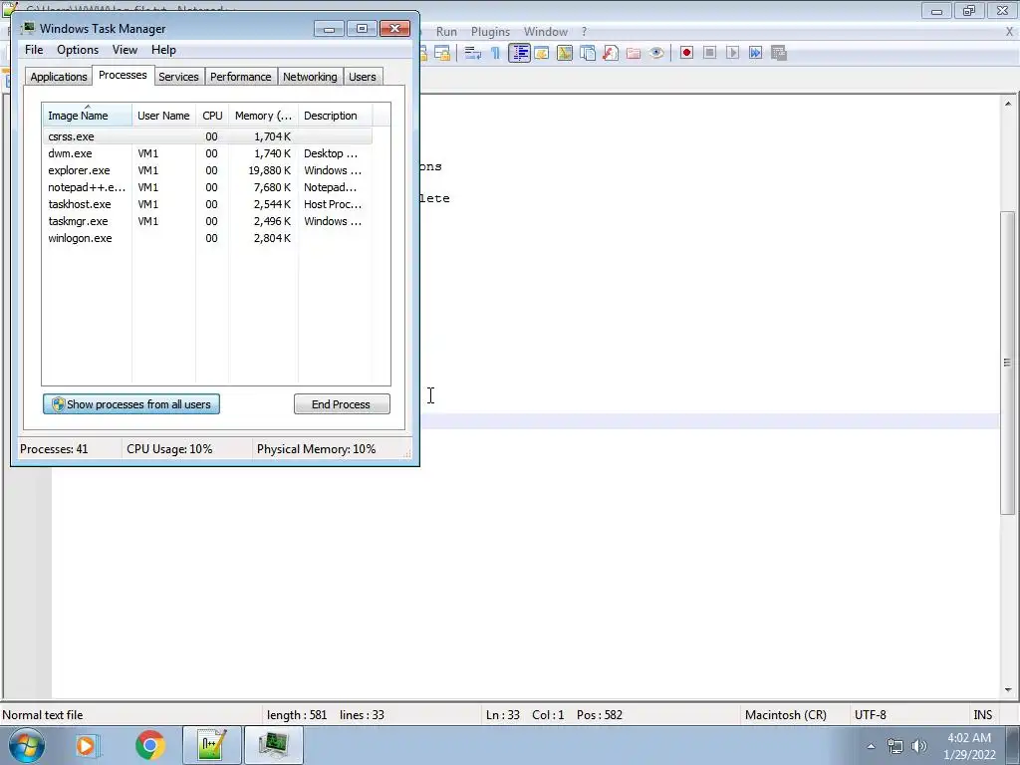Viewport: 1020px width, 765px height.
Task: Click the 19,880 K memory value
Action: (x=269, y=170)
